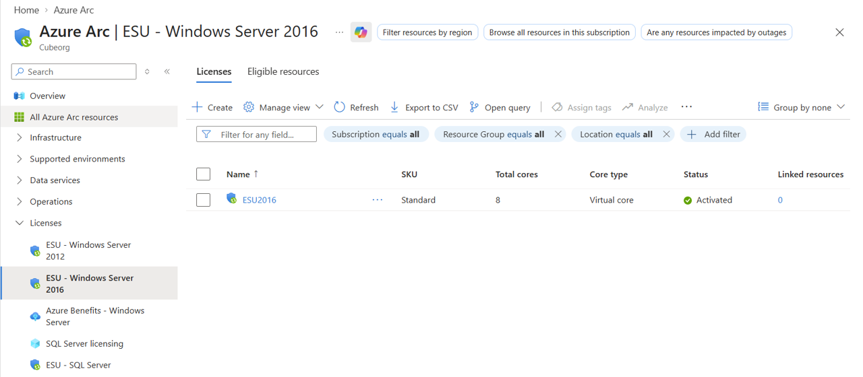
Task: Click the ESU - SQL Server shield icon
Action: [35, 365]
